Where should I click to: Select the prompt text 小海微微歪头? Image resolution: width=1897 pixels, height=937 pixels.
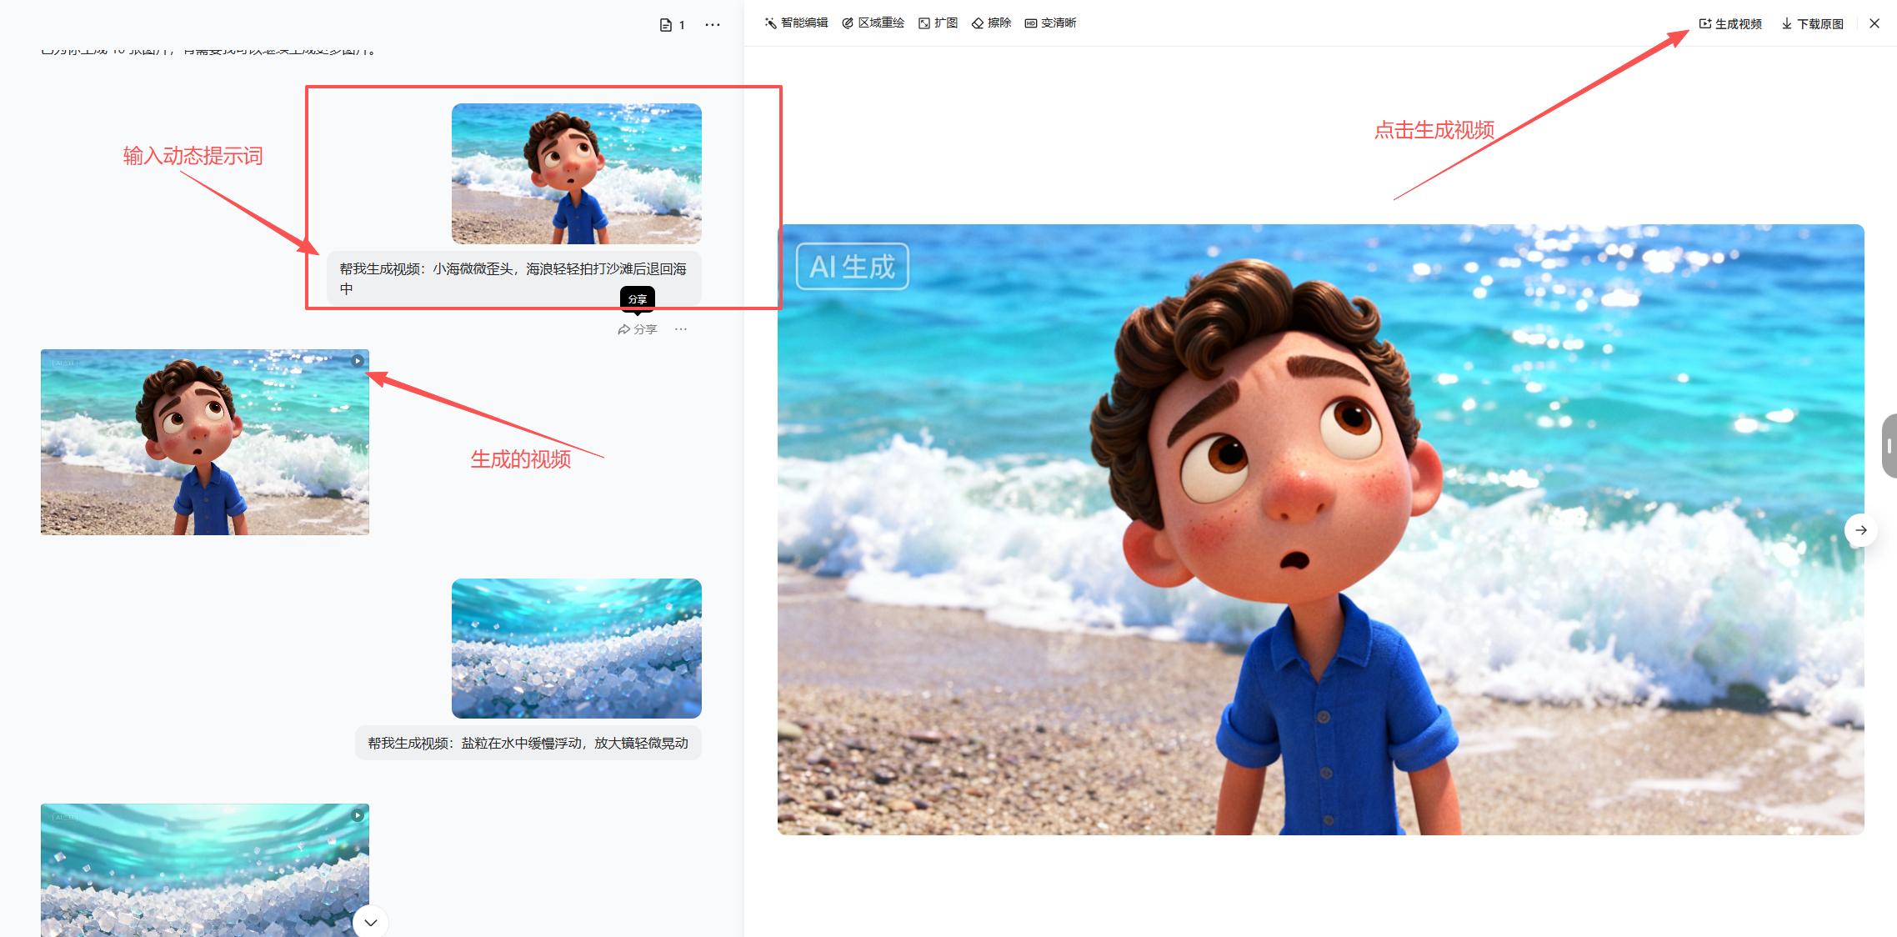[x=473, y=269]
